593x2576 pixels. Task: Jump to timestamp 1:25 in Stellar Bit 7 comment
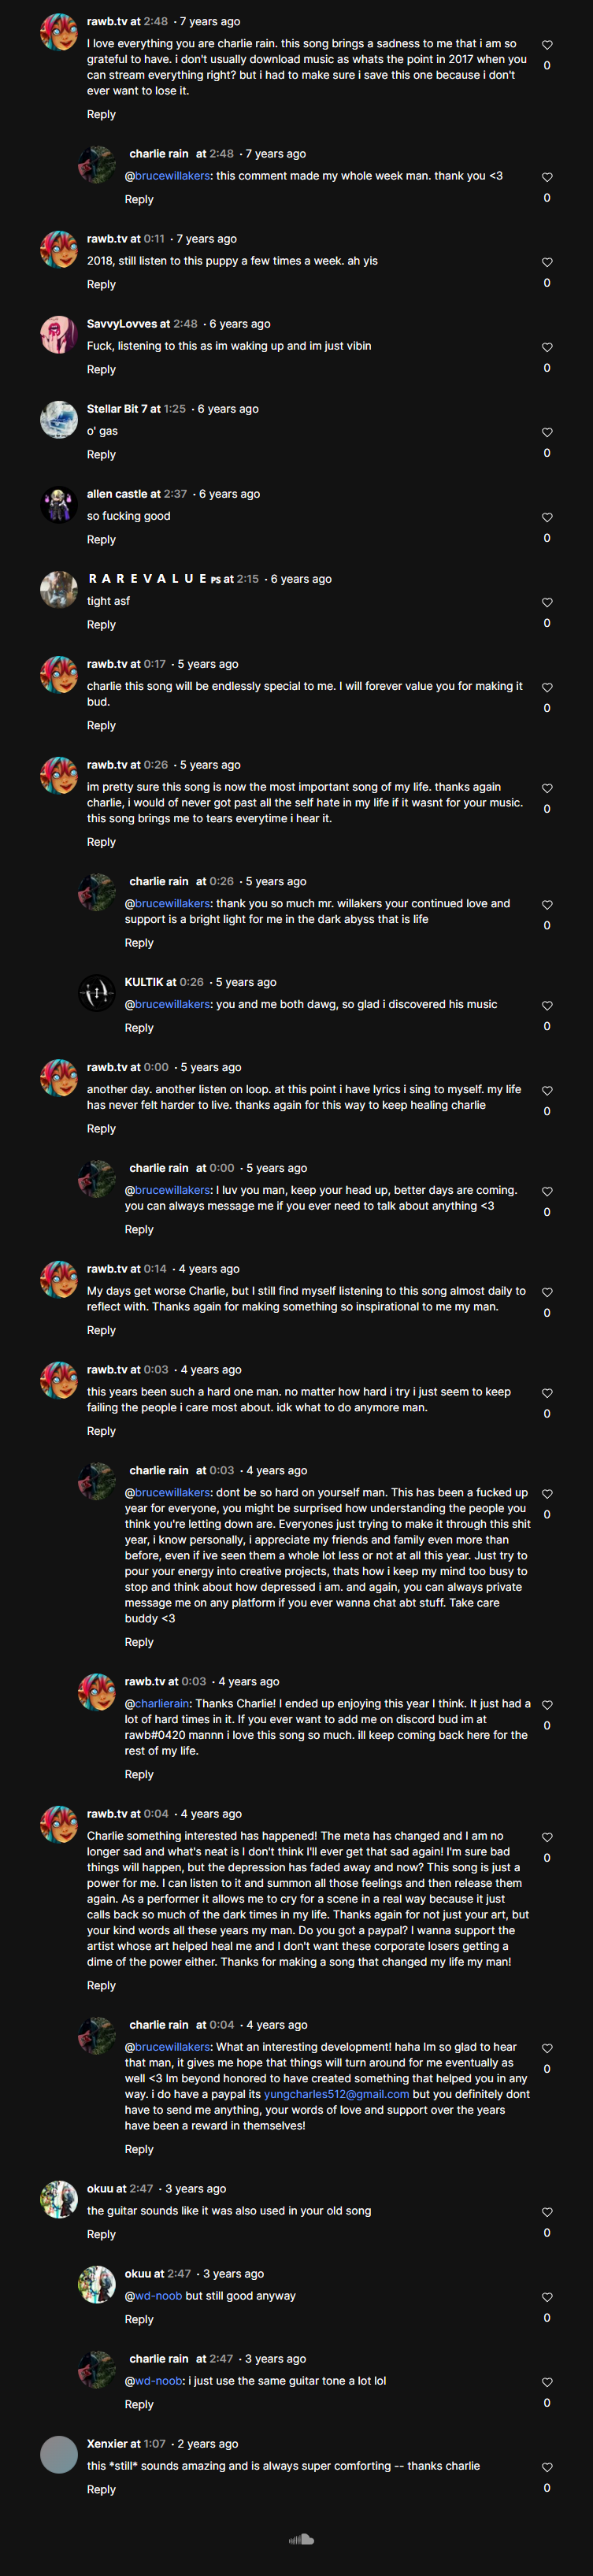tap(175, 409)
